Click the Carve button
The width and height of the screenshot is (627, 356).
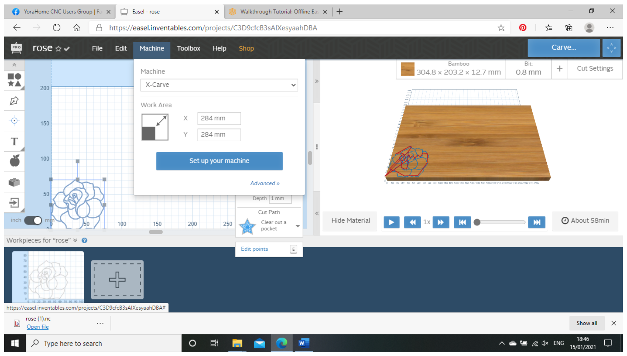click(x=564, y=48)
